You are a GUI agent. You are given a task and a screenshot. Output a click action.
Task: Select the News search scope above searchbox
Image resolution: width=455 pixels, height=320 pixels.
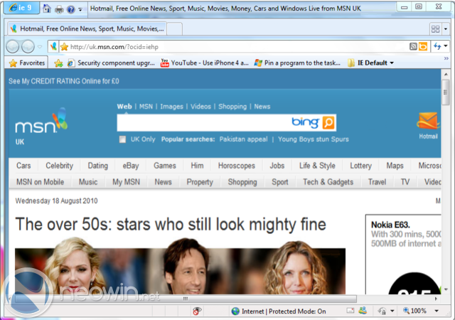point(262,107)
